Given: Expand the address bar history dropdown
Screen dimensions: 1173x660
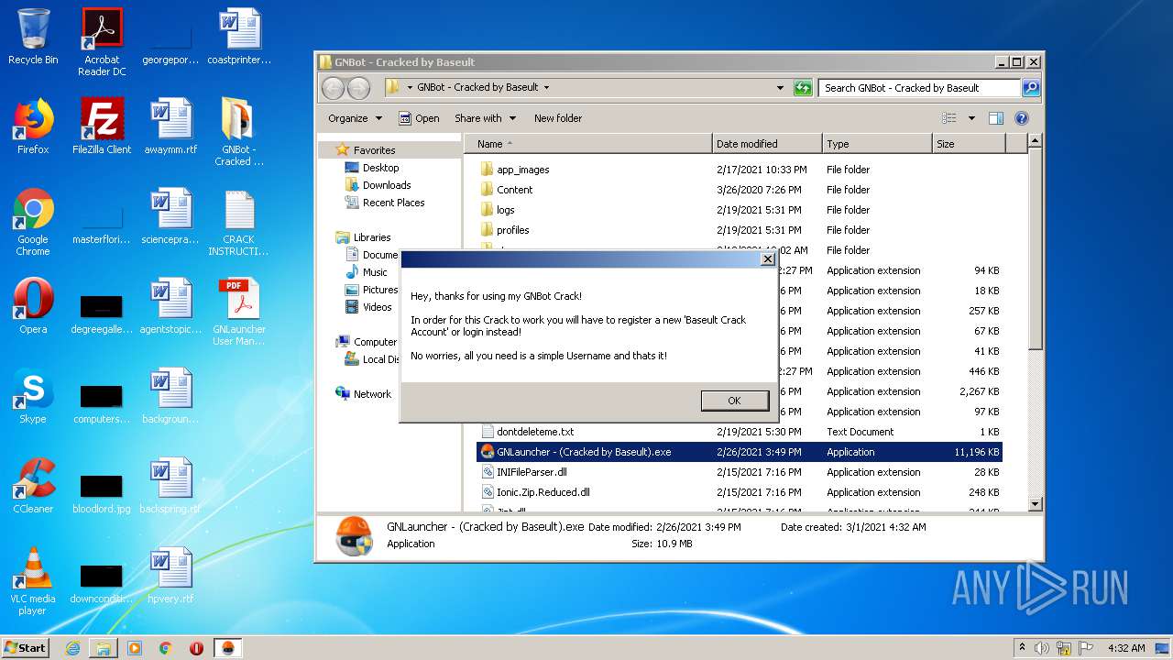Looking at the screenshot, I should 780,88.
